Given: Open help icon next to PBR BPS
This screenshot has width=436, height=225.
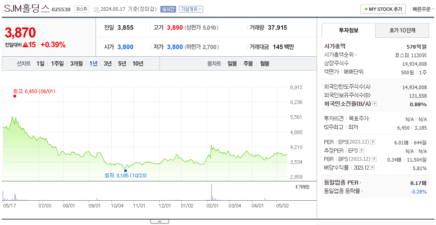Looking at the screenshot, I should pyautogui.click(x=375, y=159).
